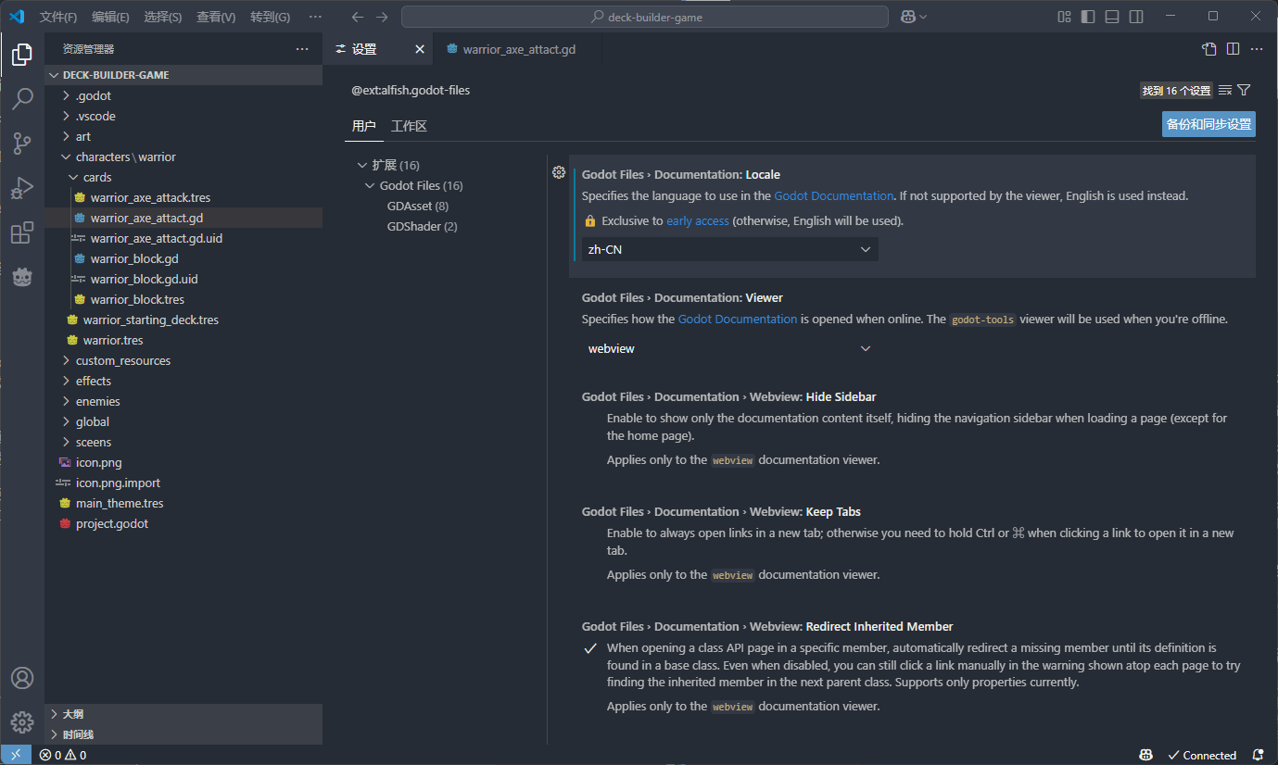The image size is (1278, 765).
Task: Click the Godot Connected status item
Action: [x=1202, y=755]
